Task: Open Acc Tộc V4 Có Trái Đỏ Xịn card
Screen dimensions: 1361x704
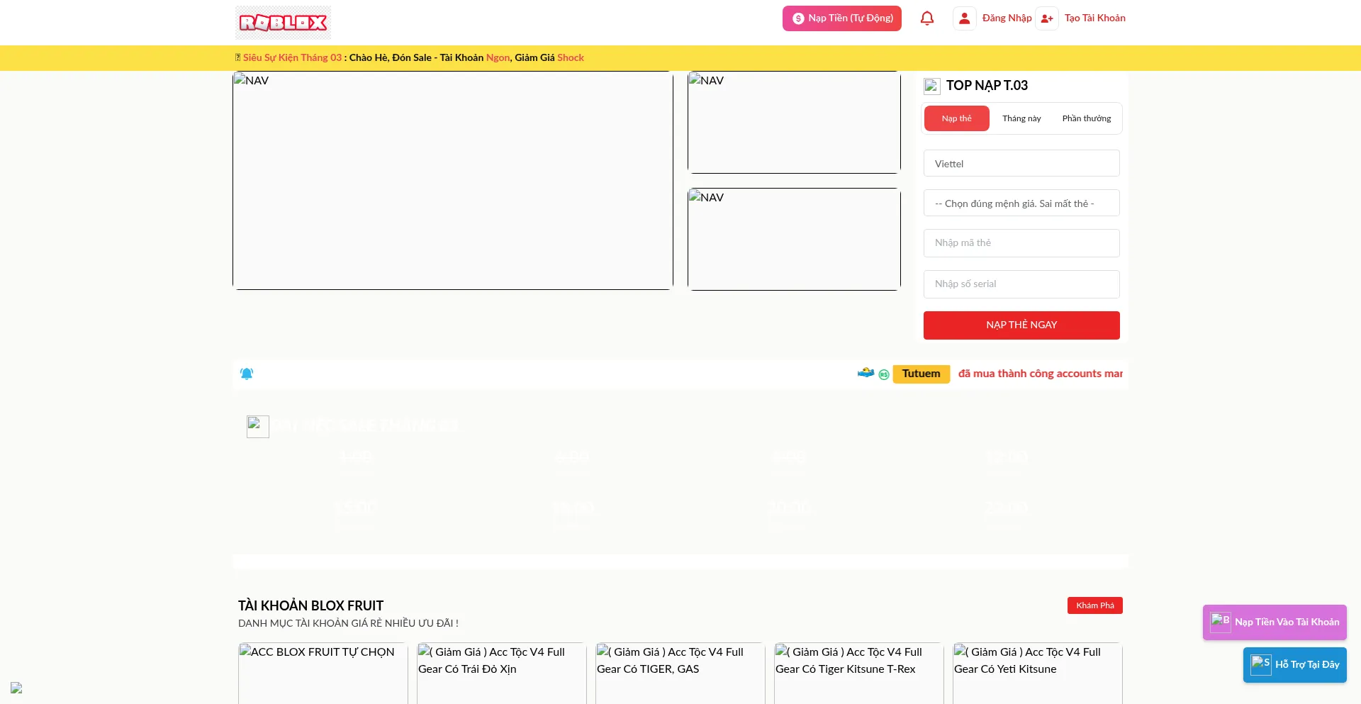Action: coord(502,674)
